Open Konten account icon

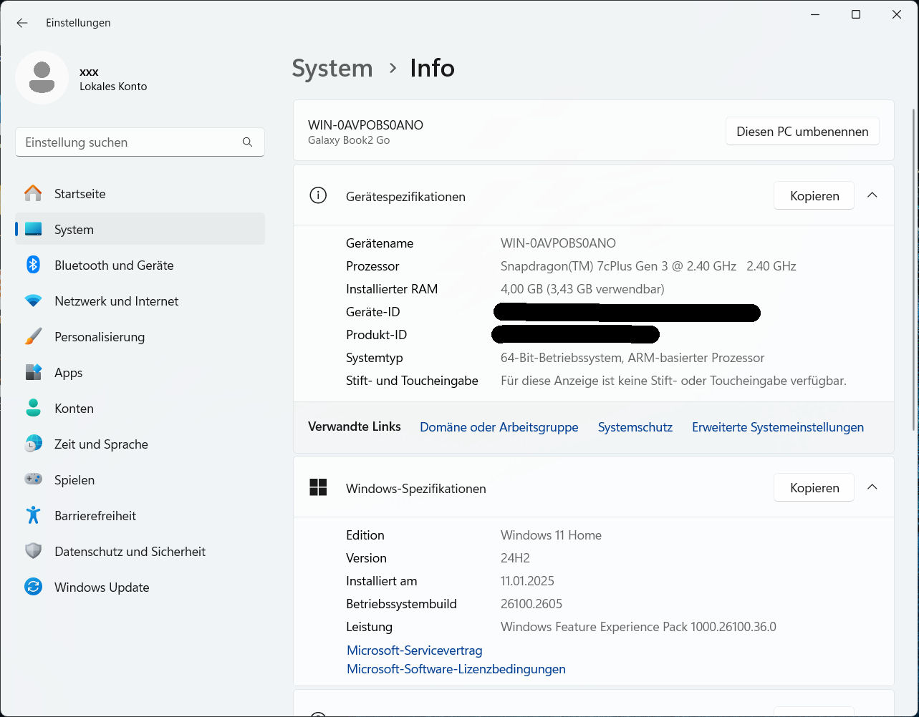[x=33, y=409]
